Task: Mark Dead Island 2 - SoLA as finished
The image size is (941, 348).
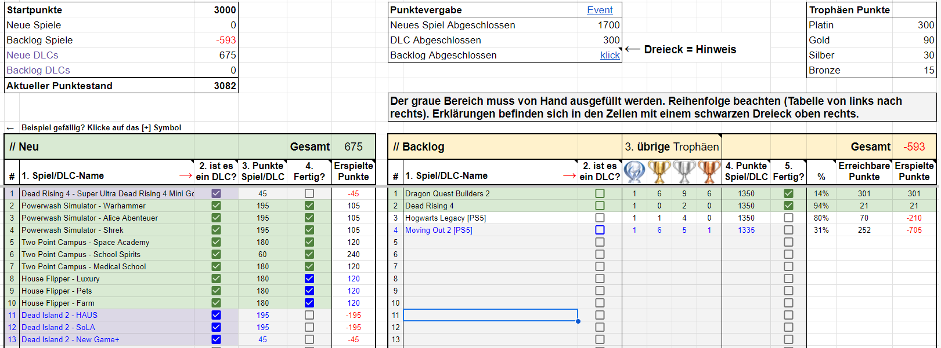Action: [309, 327]
